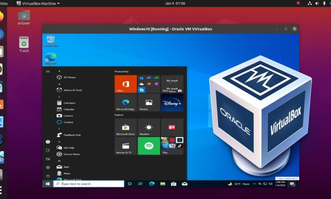
Task: Click the Ubuntu top bar microphone icon
Action: pyautogui.click(x=324, y=3)
